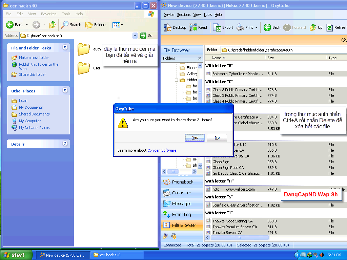Open the Print dropdown arrow

(256, 28)
